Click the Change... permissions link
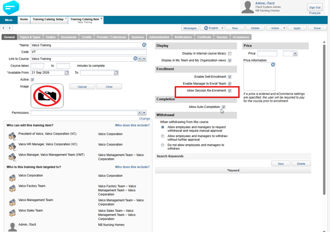Screen dimensions: 330x232 [145, 119]
